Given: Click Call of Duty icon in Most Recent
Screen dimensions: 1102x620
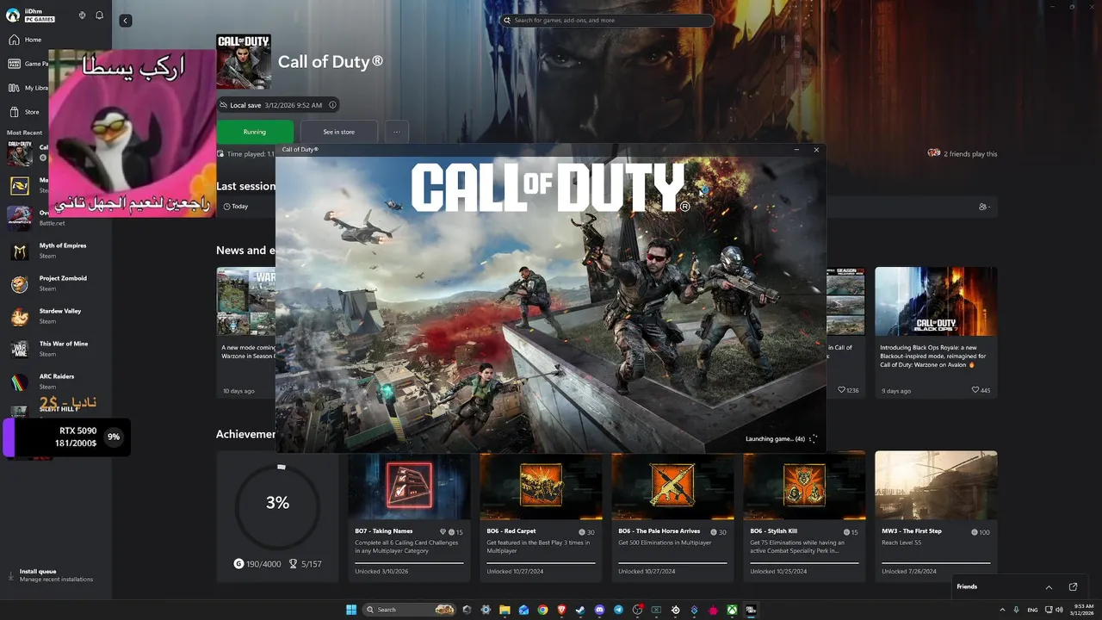Looking at the screenshot, I should tap(20, 152).
